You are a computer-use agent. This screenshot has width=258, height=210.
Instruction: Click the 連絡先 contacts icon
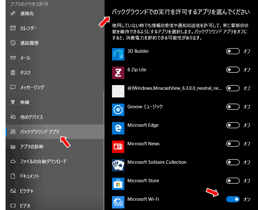13,13
